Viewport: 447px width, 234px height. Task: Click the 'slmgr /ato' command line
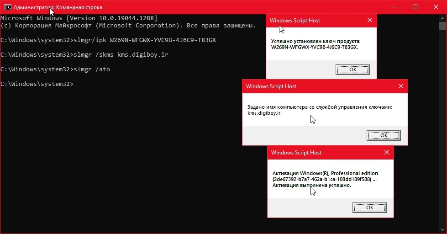click(55, 69)
